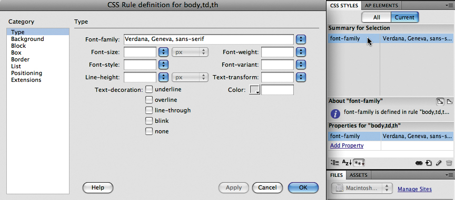Click the Attach Style Sheet link icon
This screenshot has width=455, height=200.
419,163
